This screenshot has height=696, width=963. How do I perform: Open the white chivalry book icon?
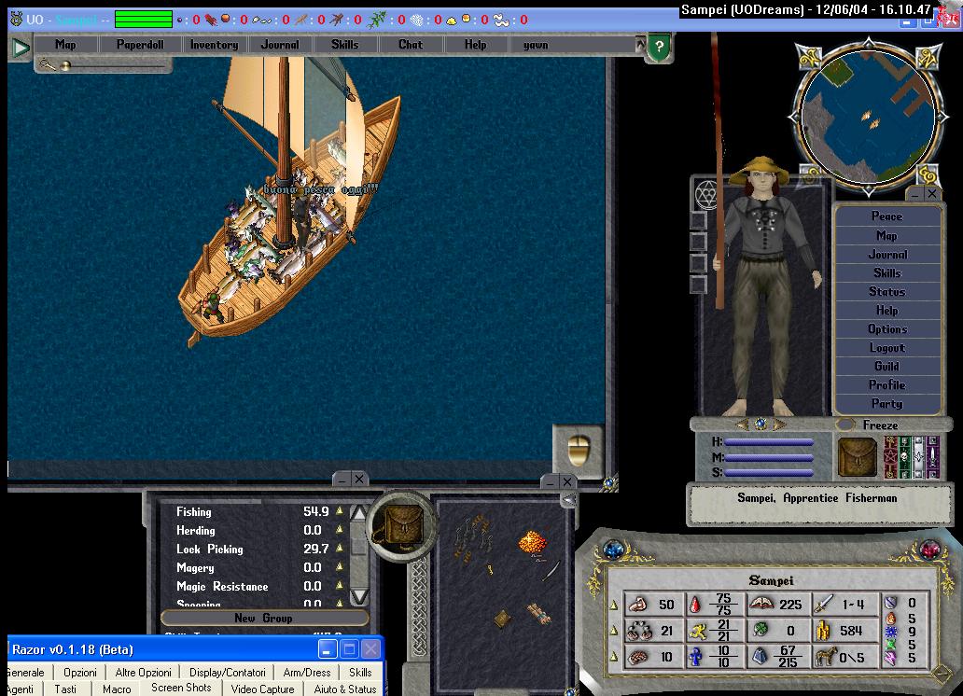pos(919,456)
